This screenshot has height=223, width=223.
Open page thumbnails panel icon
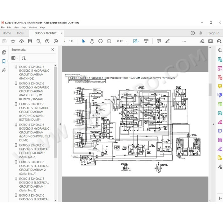click(4, 52)
